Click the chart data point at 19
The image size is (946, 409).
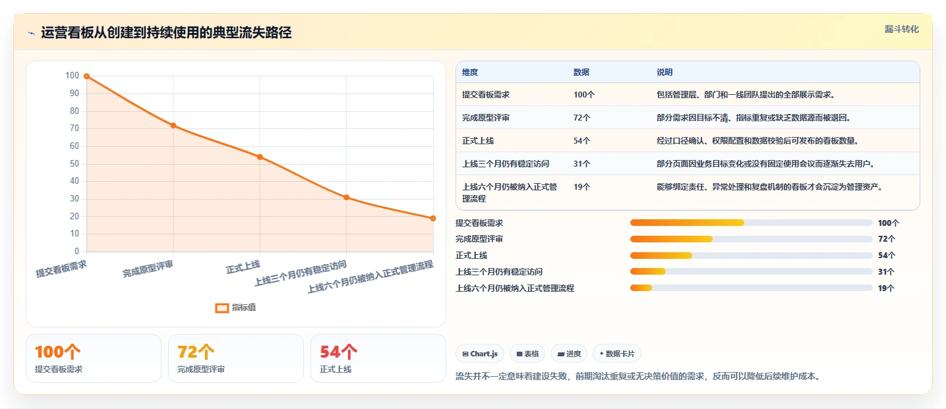click(x=433, y=218)
